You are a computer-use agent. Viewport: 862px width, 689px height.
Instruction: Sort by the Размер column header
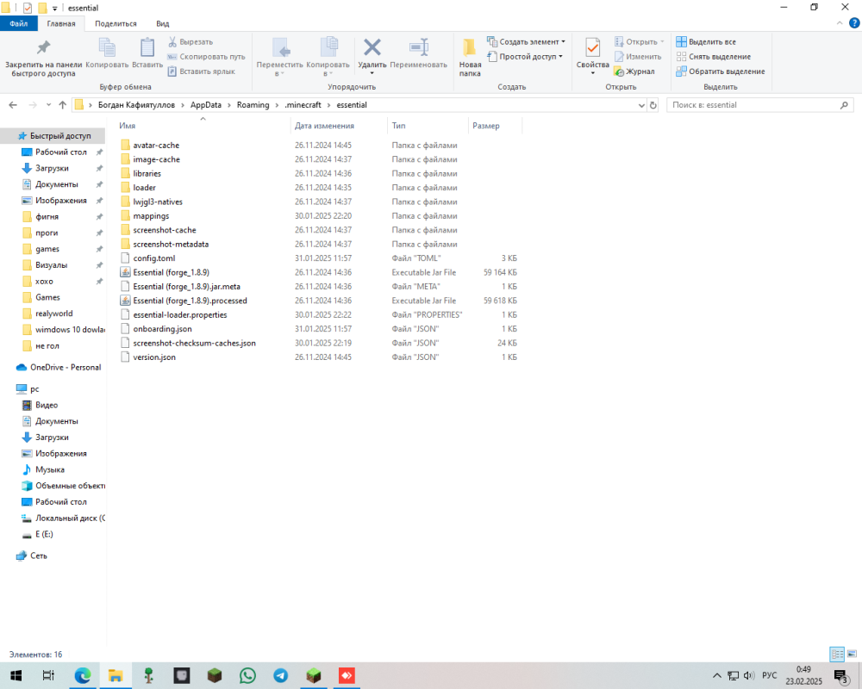click(x=494, y=126)
